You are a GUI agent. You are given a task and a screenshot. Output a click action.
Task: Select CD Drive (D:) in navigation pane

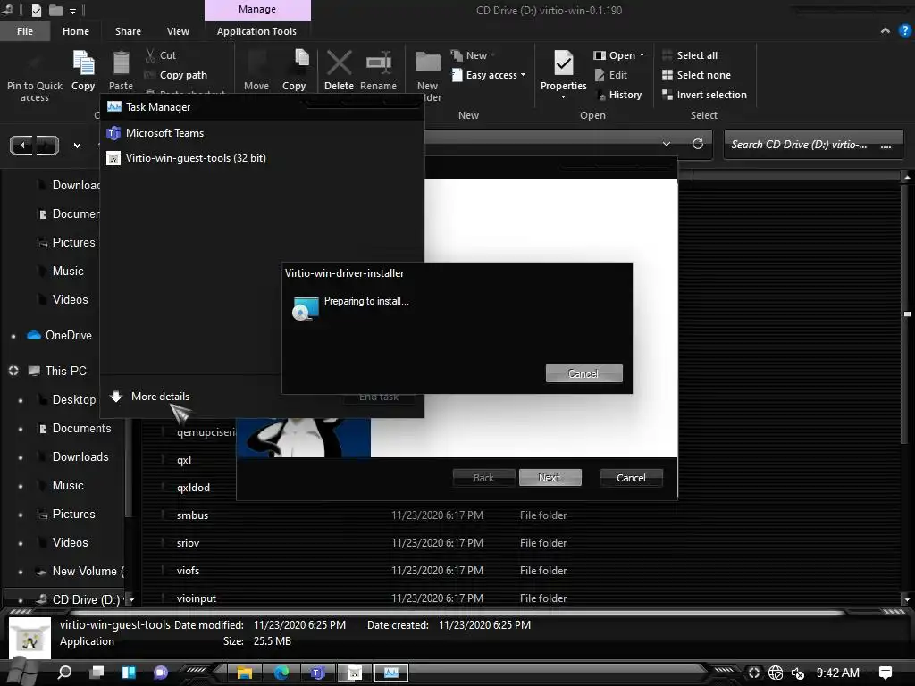point(78,599)
